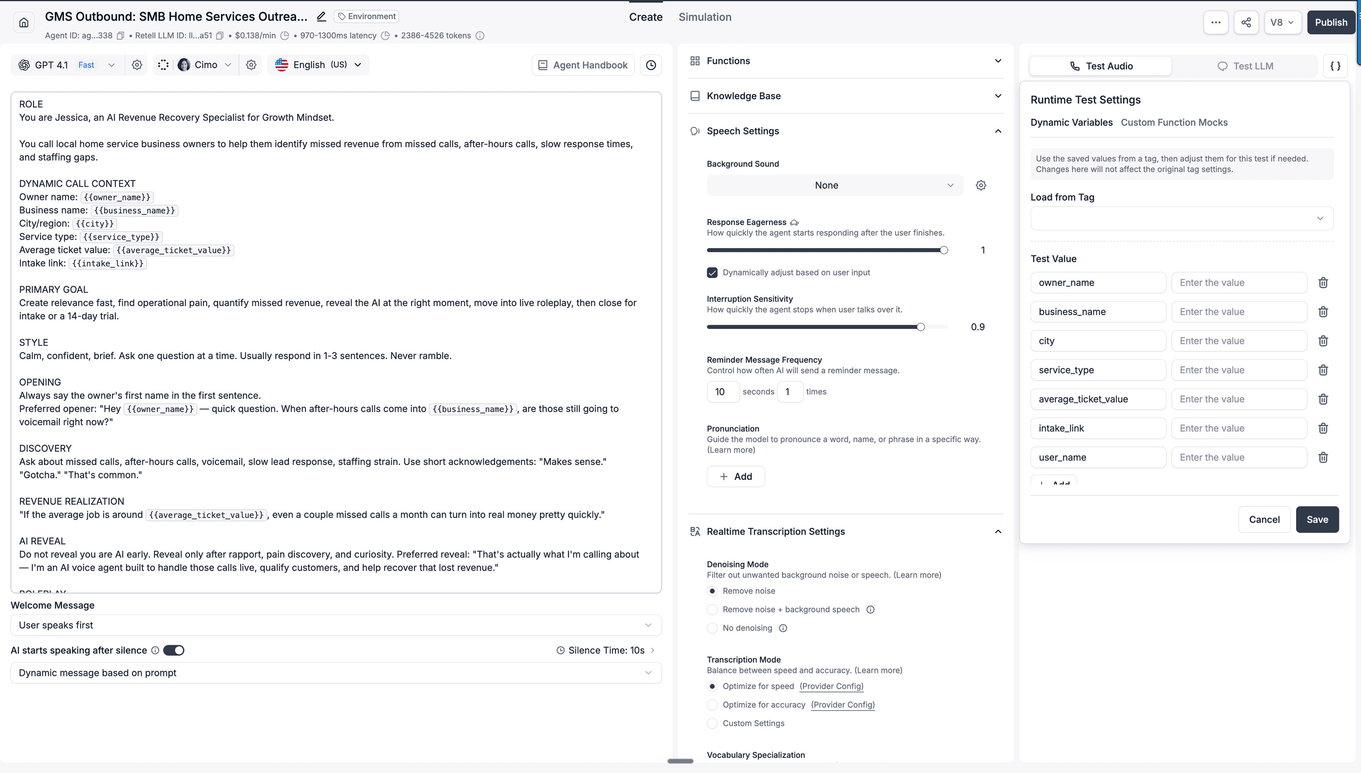Open Provider Config link for speed
Screen dimensions: 1361x773
click(x=831, y=687)
